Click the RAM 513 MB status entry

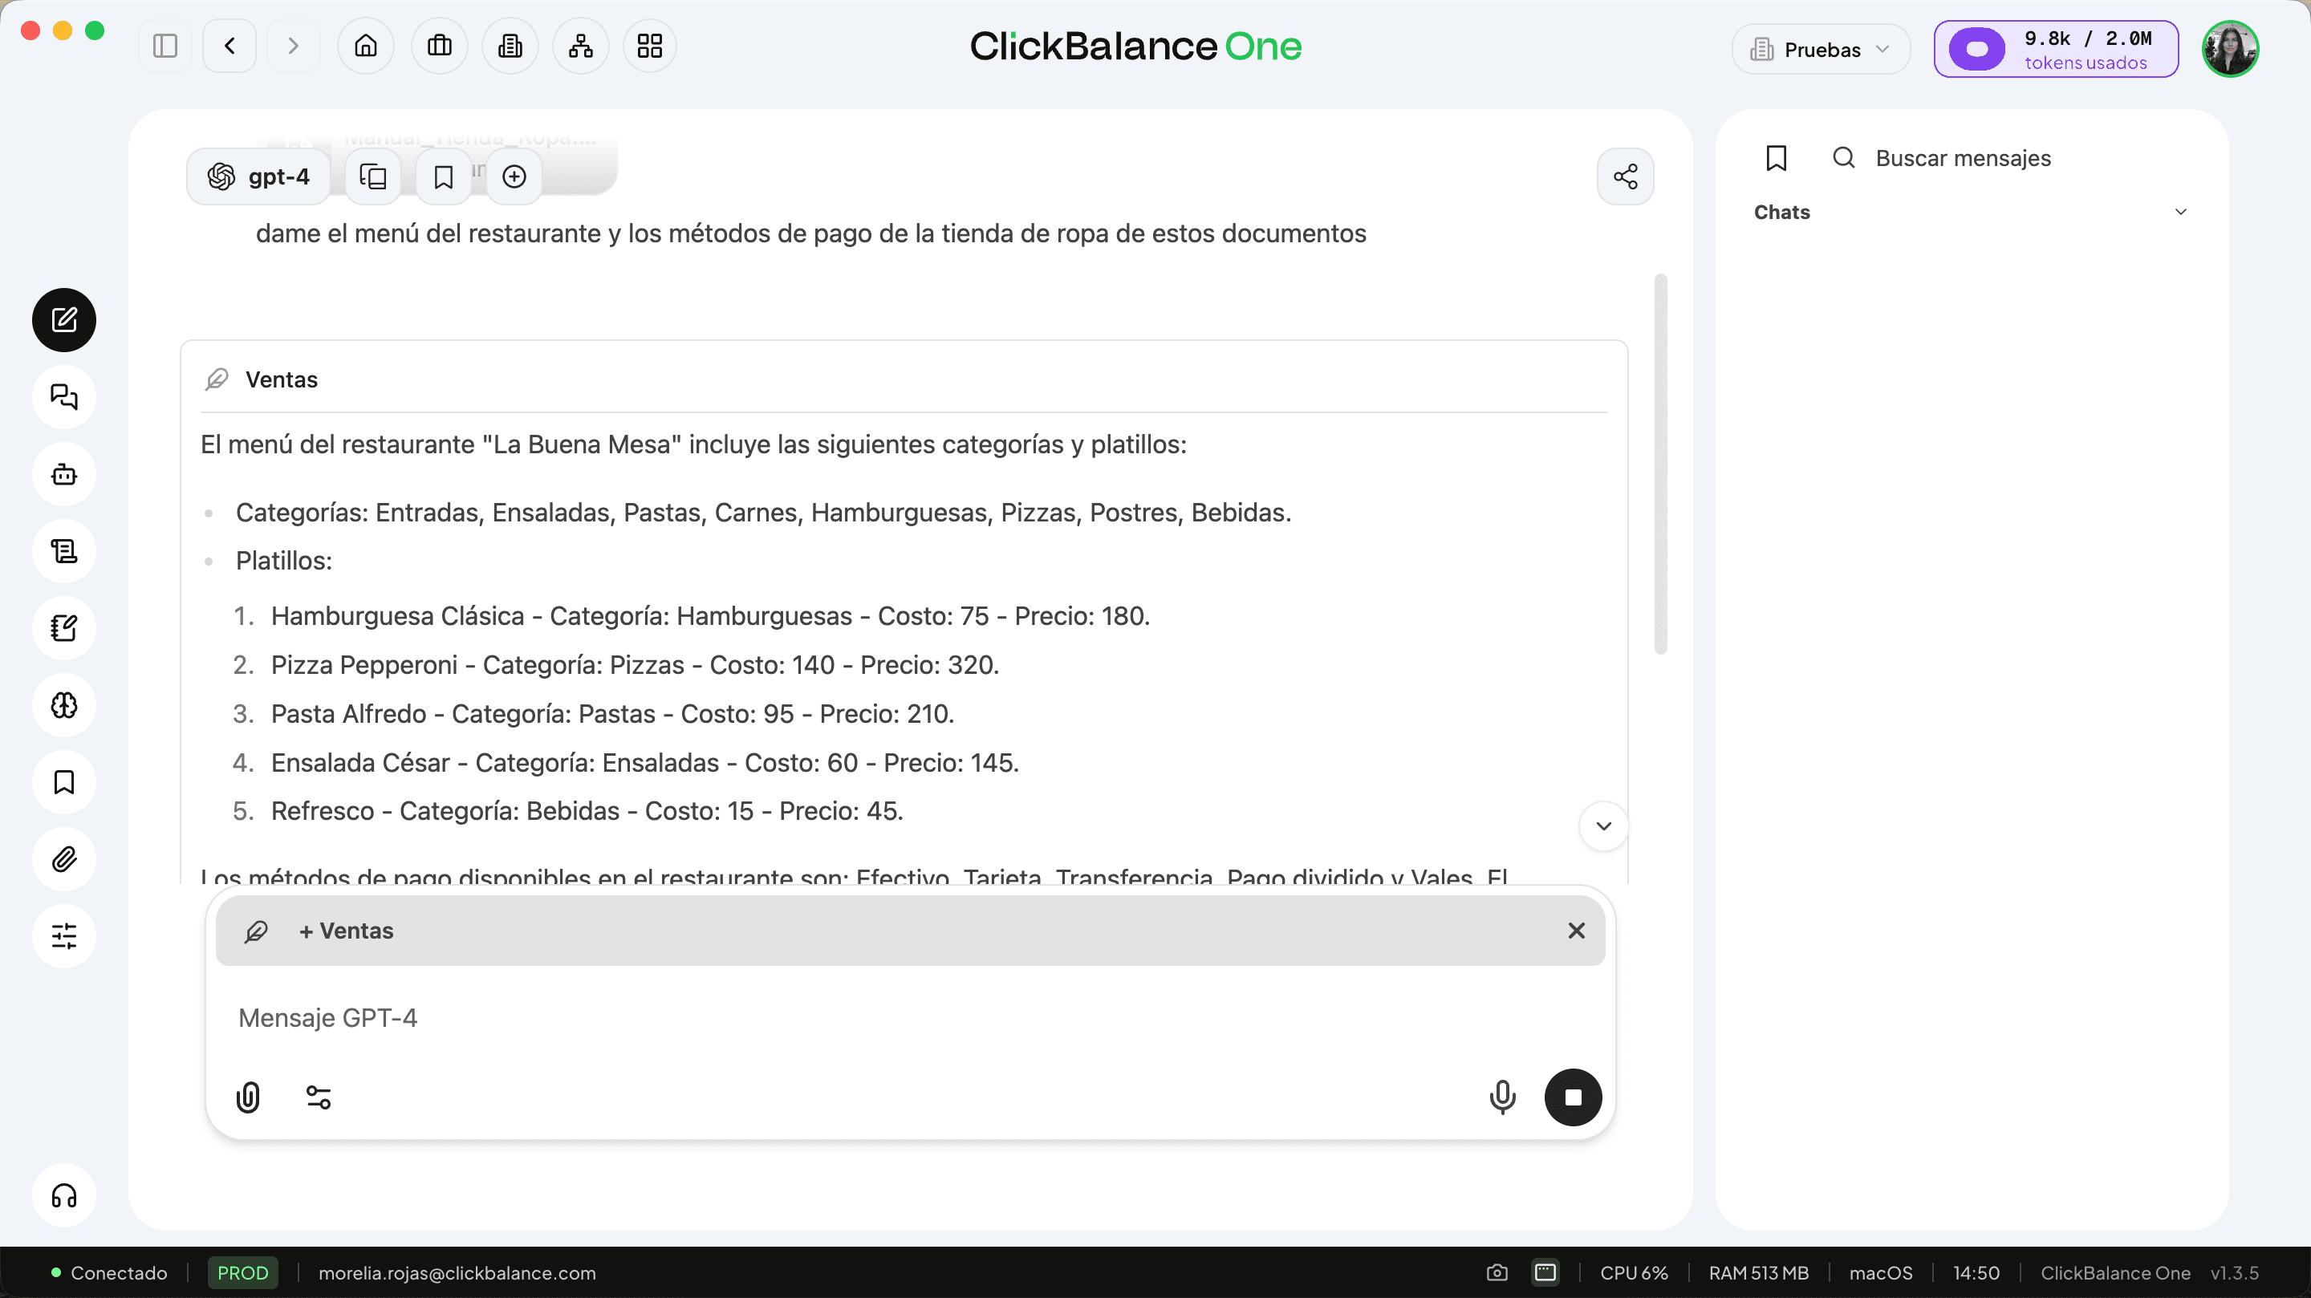pos(1758,1273)
